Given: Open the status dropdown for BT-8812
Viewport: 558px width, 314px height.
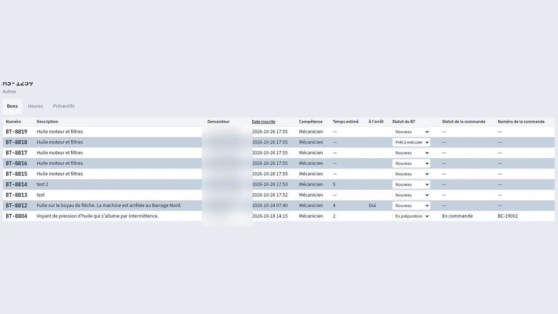Looking at the screenshot, I should [411, 205].
